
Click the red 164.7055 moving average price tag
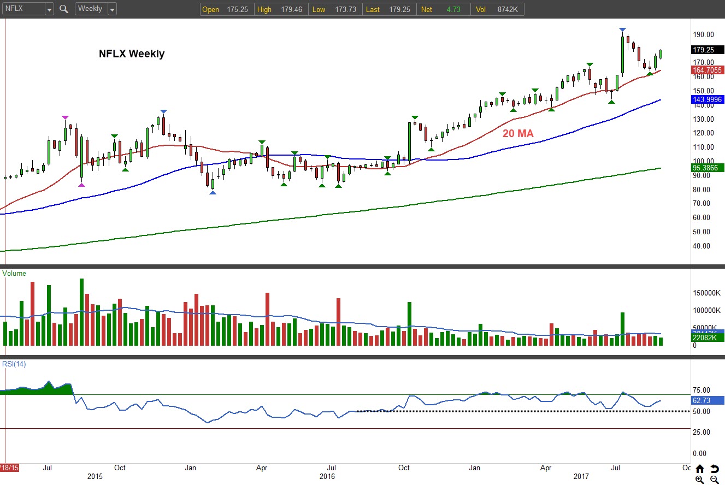[708, 70]
